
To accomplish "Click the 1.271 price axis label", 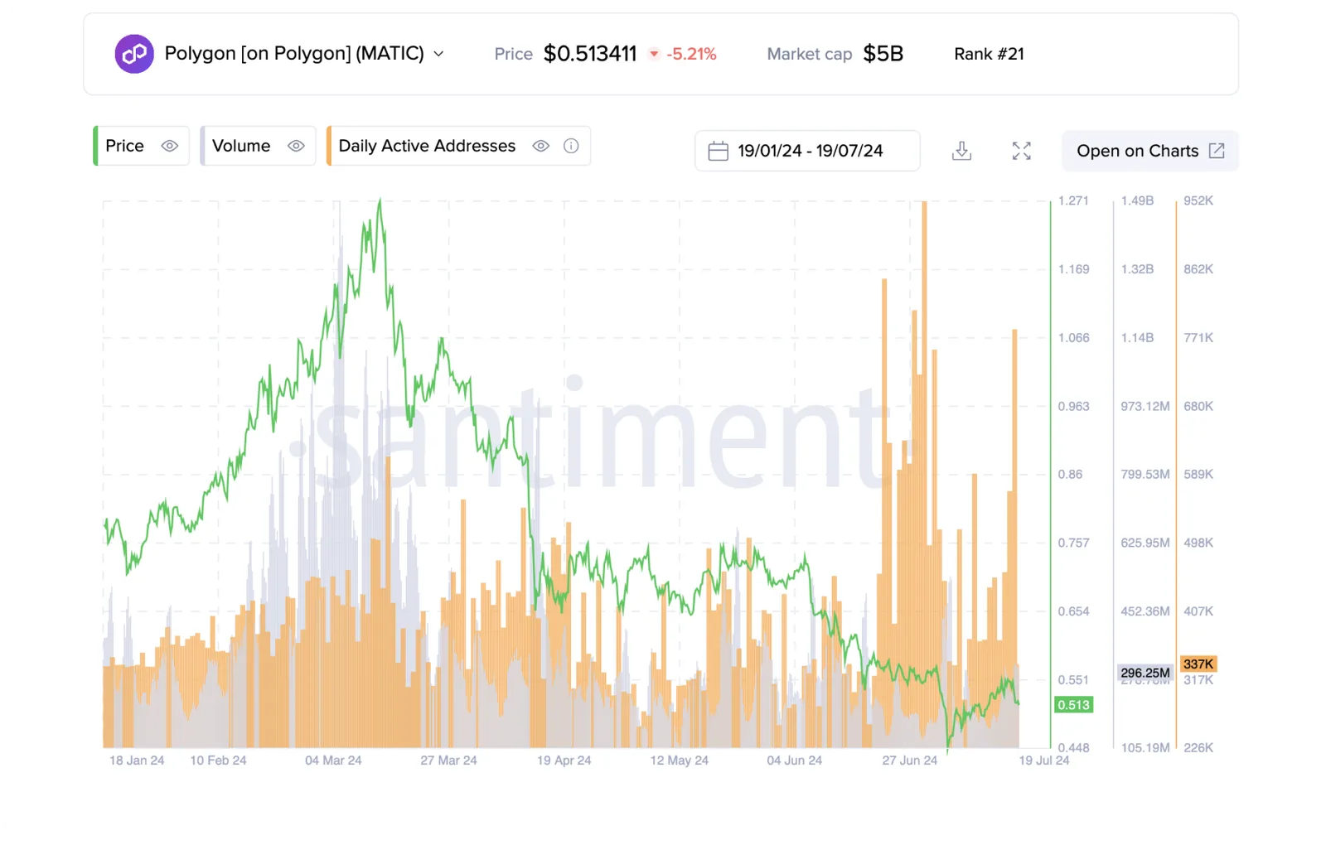I will point(1073,200).
